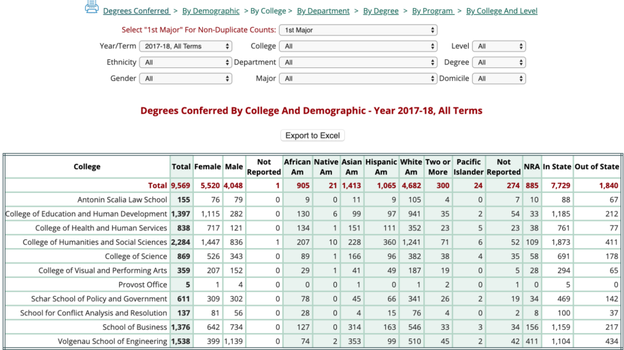The height and width of the screenshot is (350, 624).
Task: Select the Provost Office row
Action: click(x=313, y=285)
